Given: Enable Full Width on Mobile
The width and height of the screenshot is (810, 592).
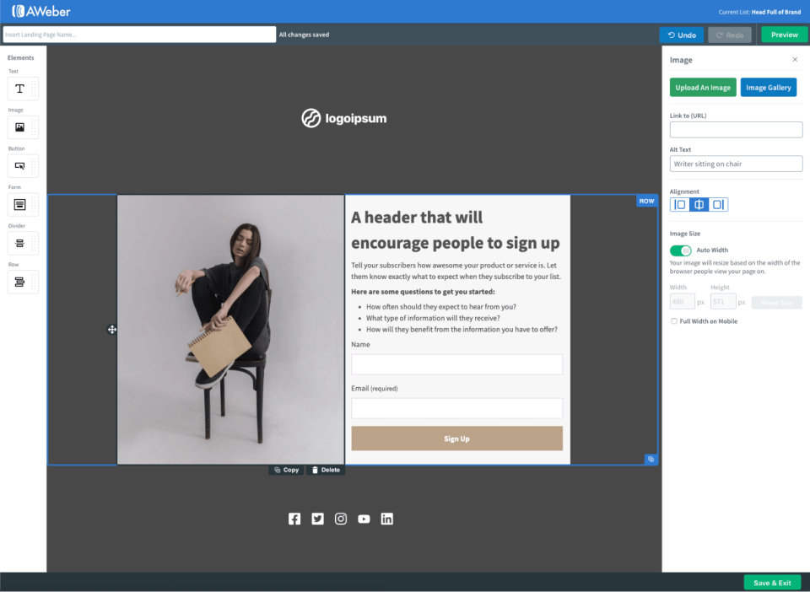Looking at the screenshot, I should [x=673, y=320].
